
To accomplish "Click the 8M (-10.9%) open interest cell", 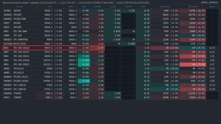I will tap(165, 48).
